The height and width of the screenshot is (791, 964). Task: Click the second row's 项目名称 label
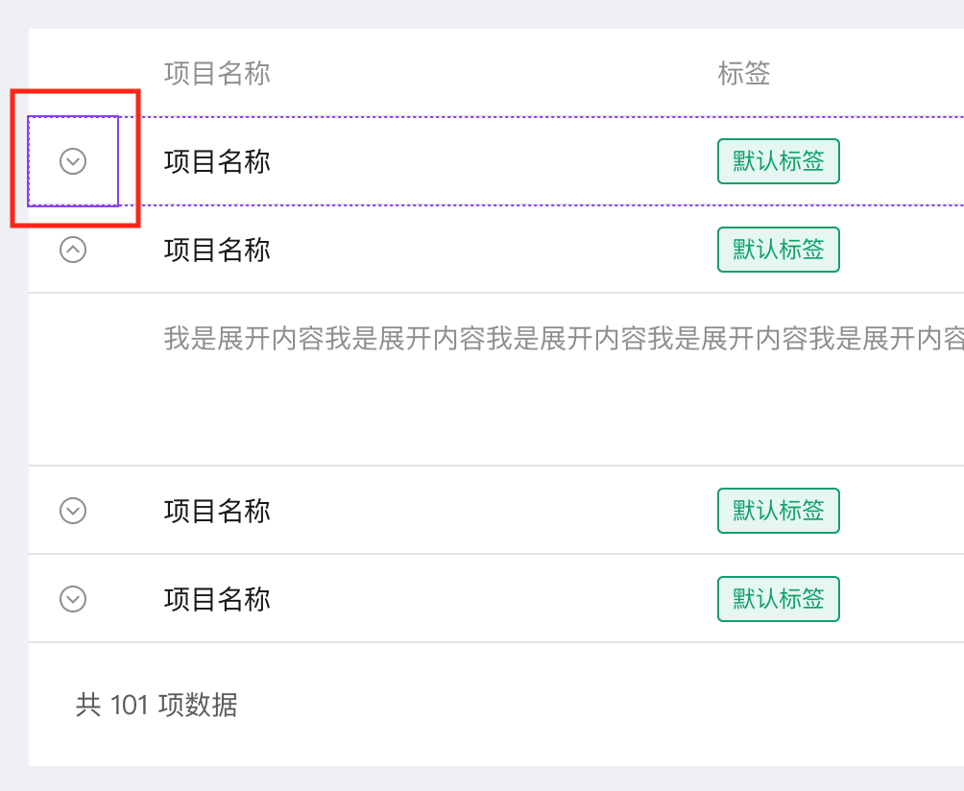[216, 250]
